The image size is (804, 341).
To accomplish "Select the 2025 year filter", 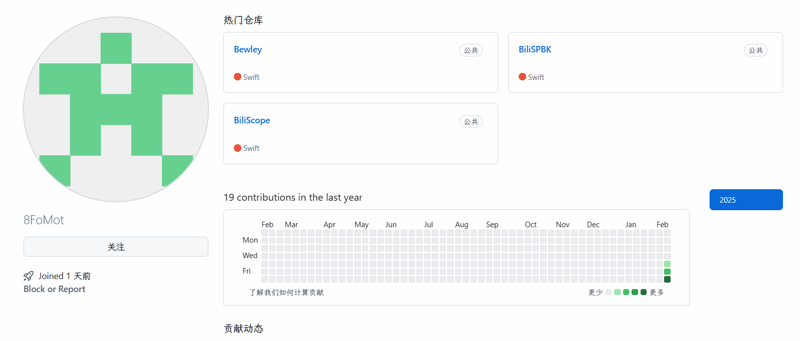I will [x=746, y=200].
